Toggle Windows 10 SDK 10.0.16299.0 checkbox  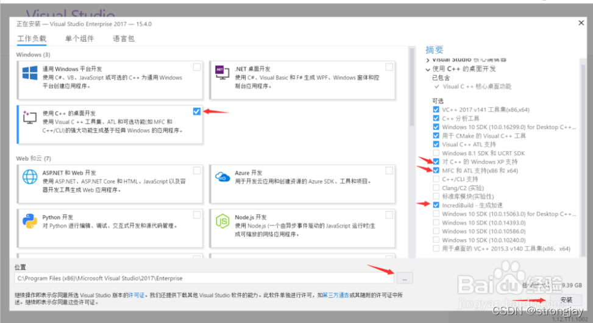pos(436,127)
